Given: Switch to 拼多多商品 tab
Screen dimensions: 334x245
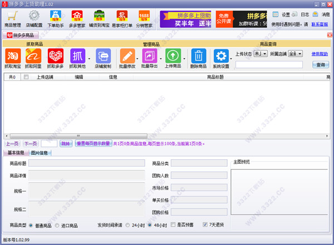Looking at the screenshot, I should 21,35.
